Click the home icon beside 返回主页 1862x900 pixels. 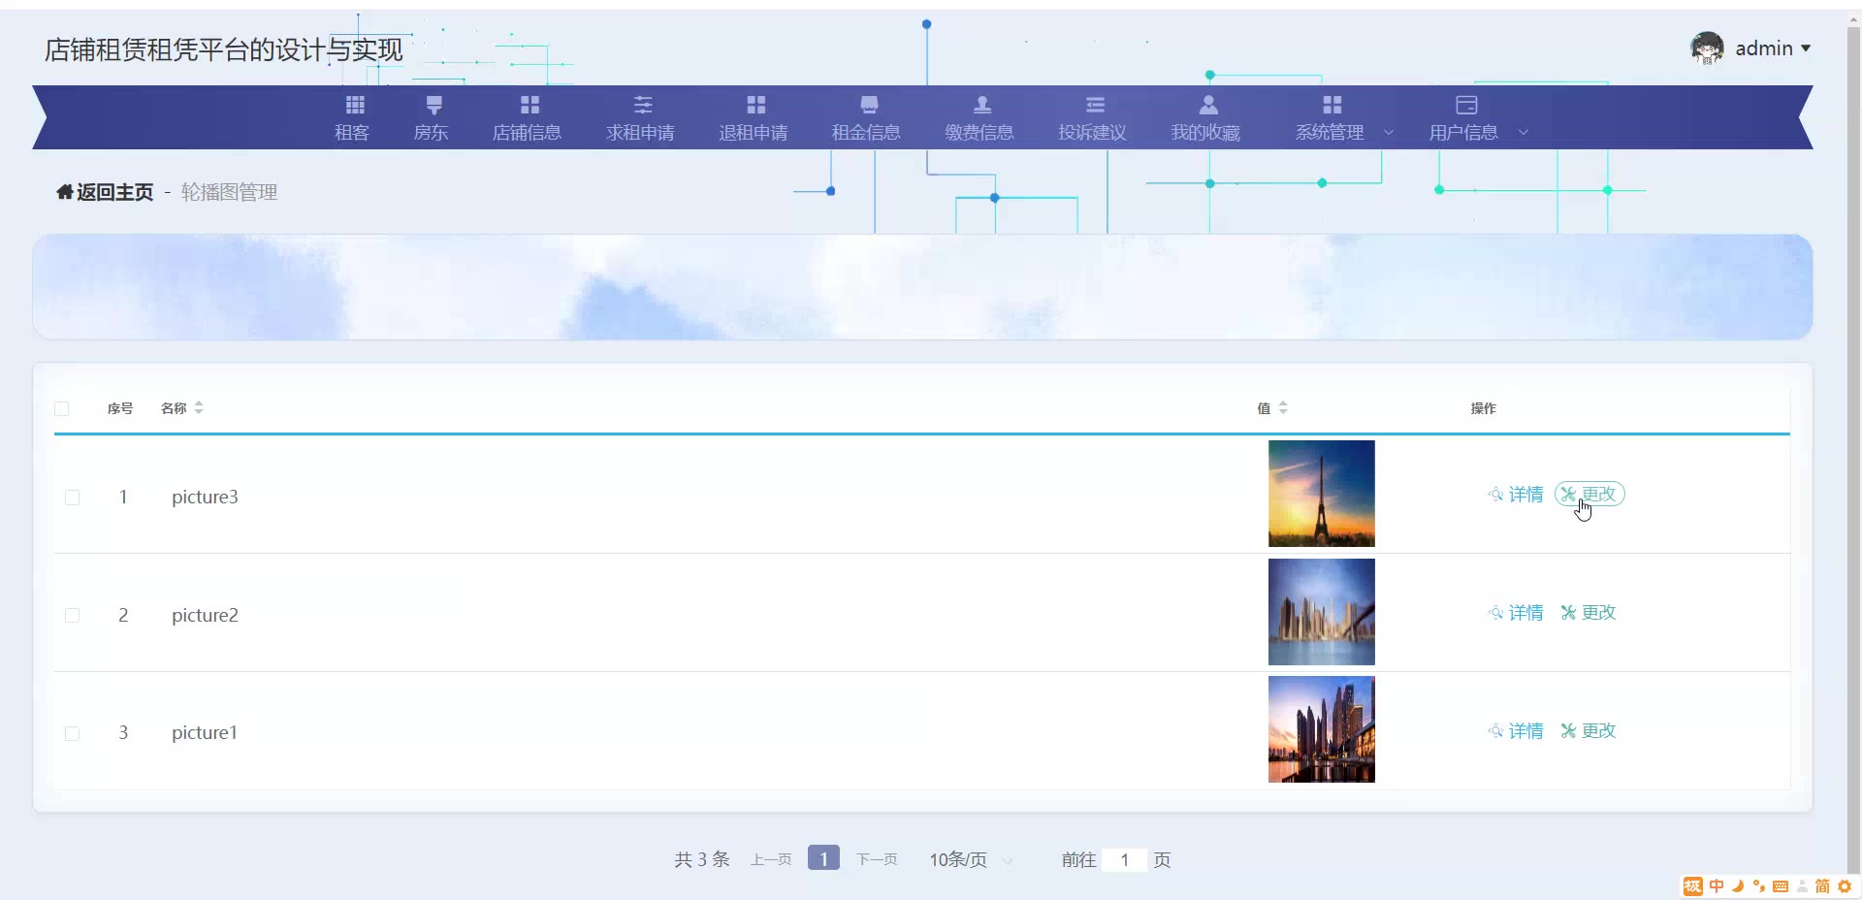point(65,192)
